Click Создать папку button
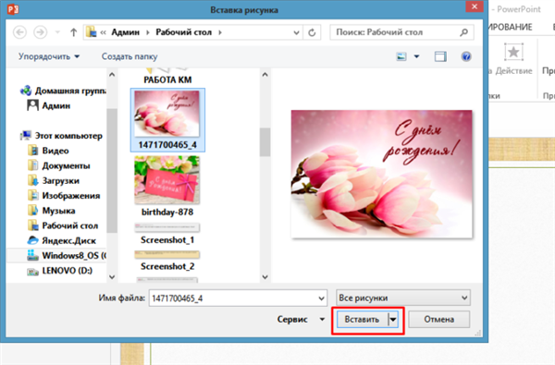This screenshot has width=555, height=365. 129,56
